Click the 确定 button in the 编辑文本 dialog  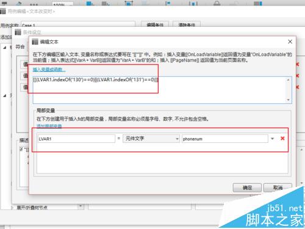247,187
